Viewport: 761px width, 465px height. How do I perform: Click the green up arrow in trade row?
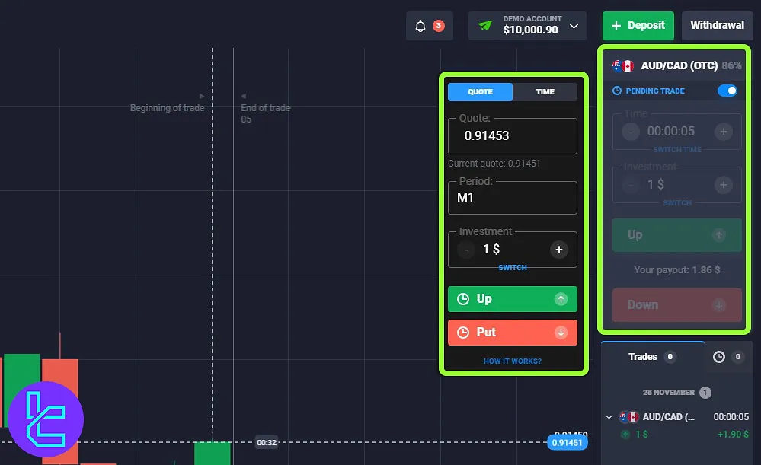click(625, 435)
